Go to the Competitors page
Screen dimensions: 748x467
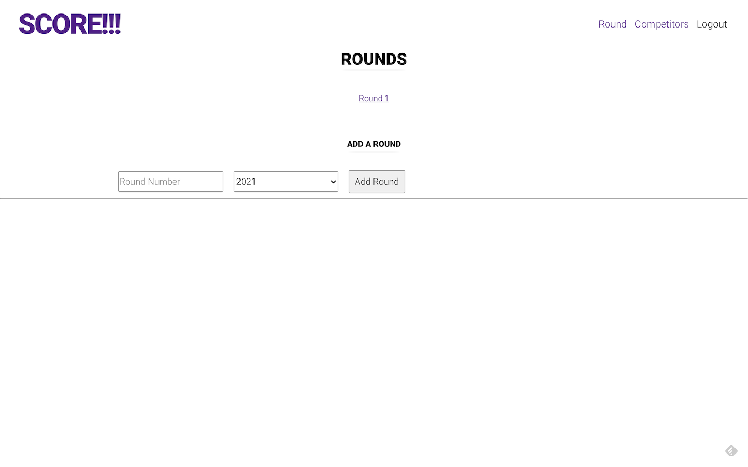tap(661, 24)
